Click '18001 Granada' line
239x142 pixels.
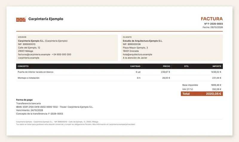pos(131,51)
